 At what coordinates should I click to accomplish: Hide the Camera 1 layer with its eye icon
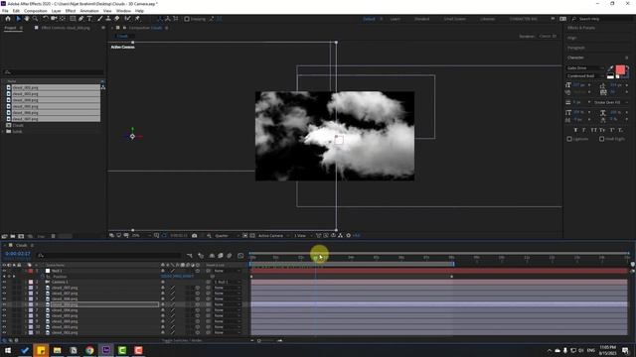4,282
